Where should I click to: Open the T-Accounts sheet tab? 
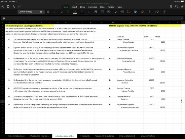85,136
